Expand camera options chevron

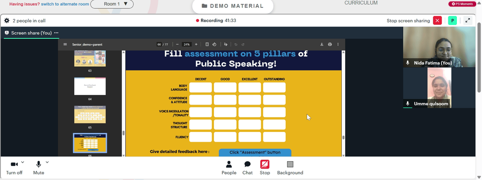(23, 162)
